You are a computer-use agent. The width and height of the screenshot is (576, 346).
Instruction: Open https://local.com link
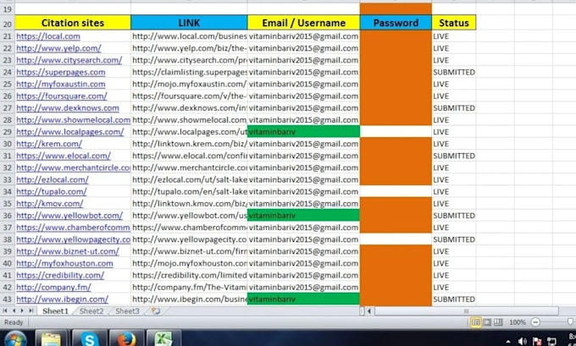48,36
